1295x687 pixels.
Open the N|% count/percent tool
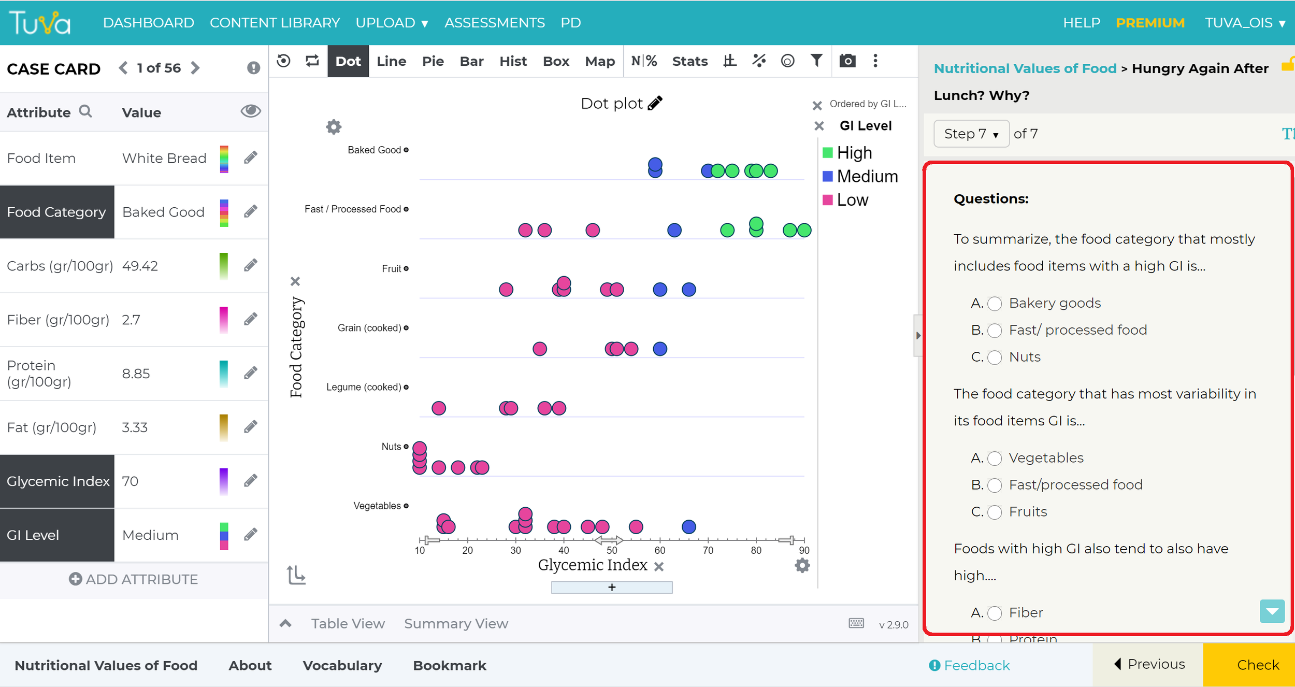tap(644, 61)
